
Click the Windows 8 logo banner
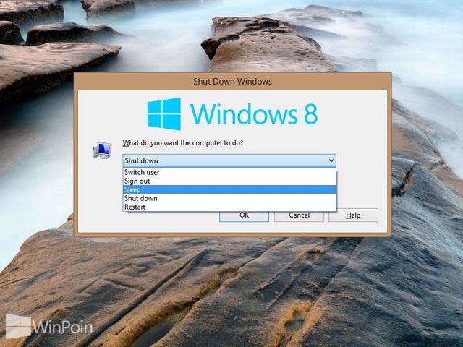coord(232,113)
